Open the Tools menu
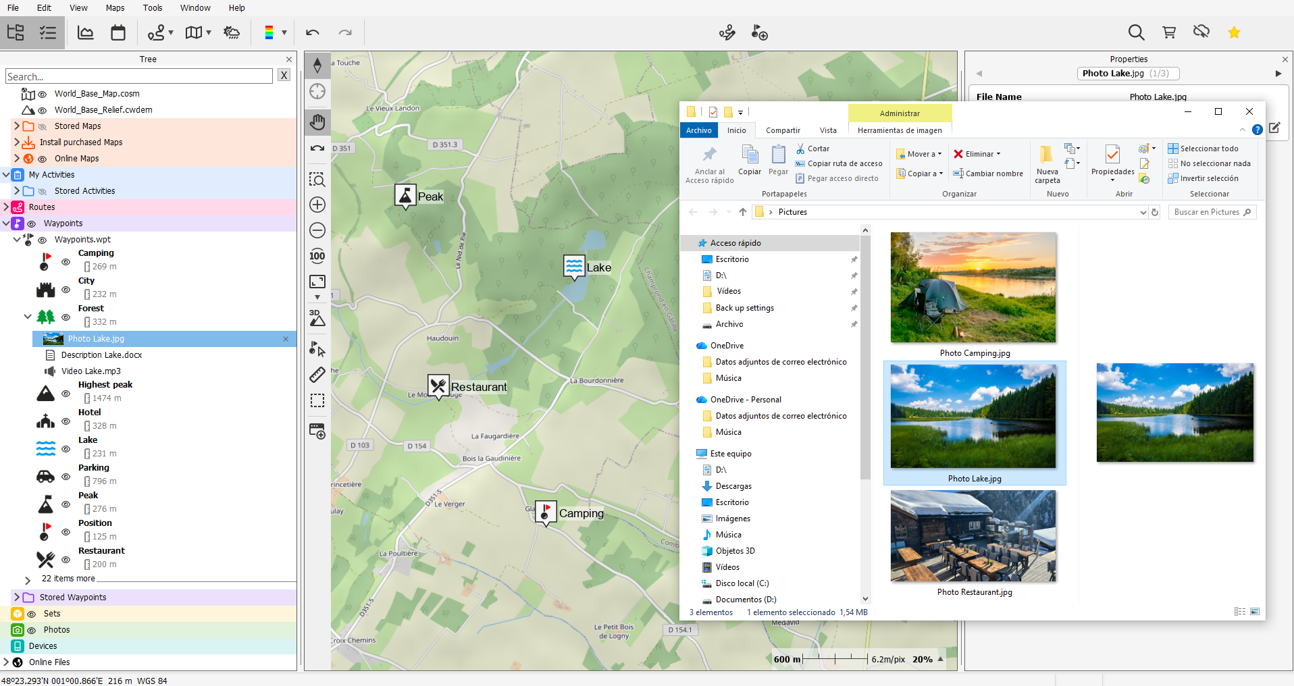1294x686 pixels. pyautogui.click(x=153, y=8)
